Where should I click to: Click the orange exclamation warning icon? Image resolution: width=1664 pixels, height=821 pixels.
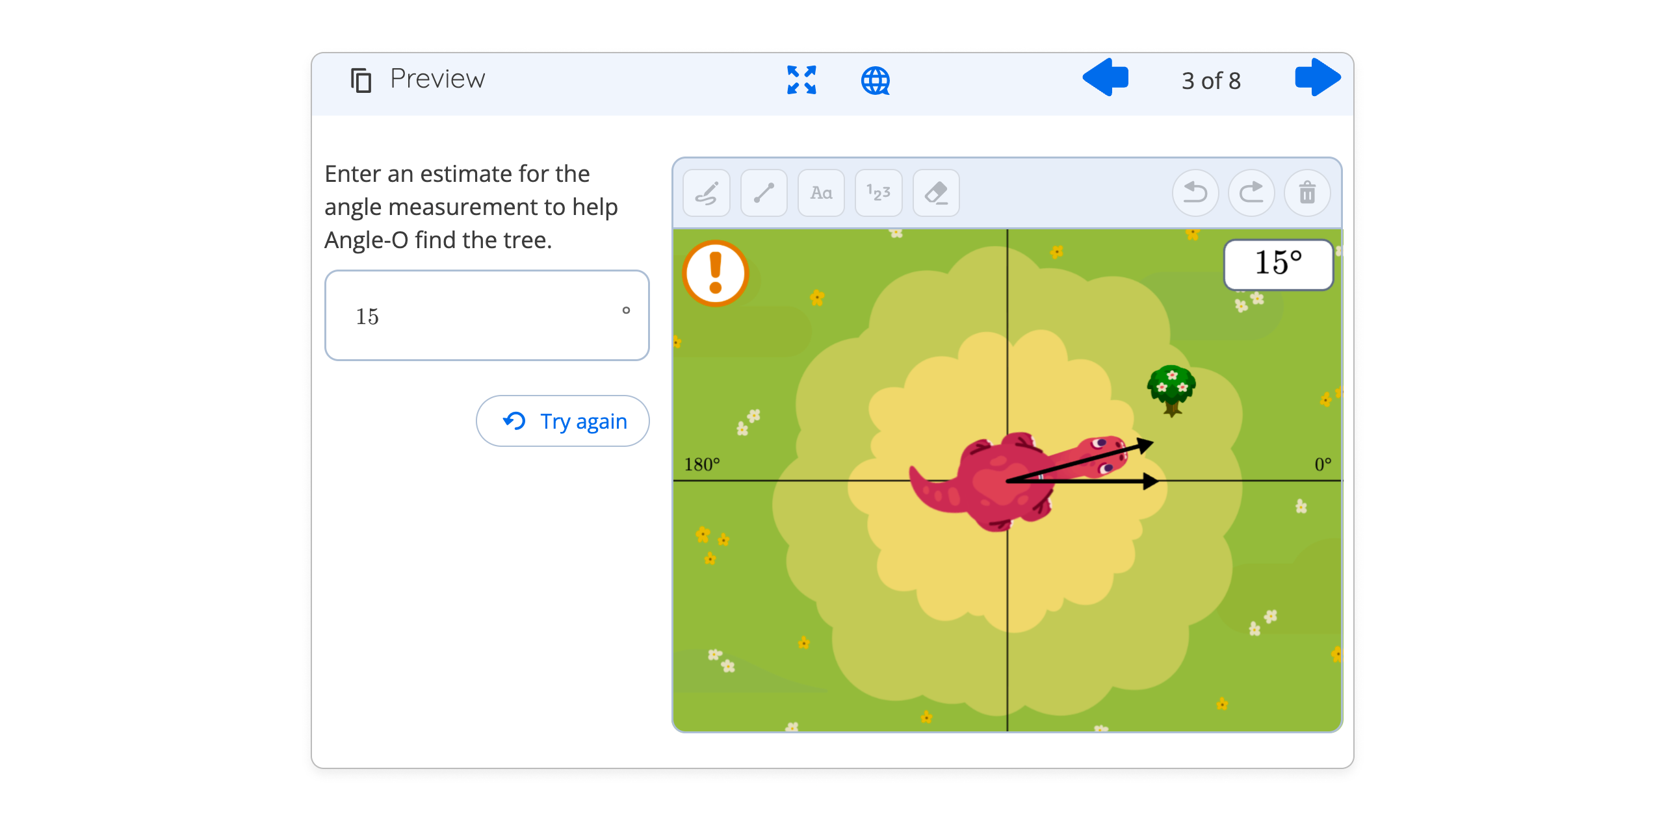pos(716,273)
